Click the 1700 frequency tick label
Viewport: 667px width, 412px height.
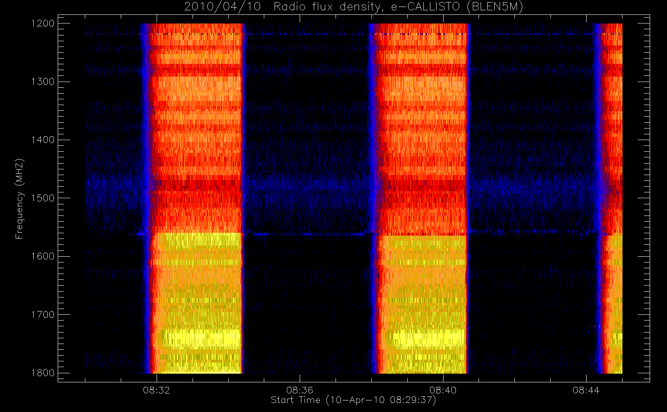(x=42, y=314)
